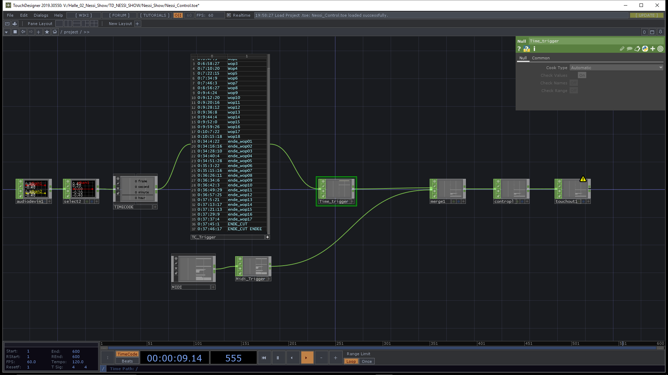This screenshot has height=375, width=668.
Task: Select Once range limit button
Action: (x=367, y=361)
